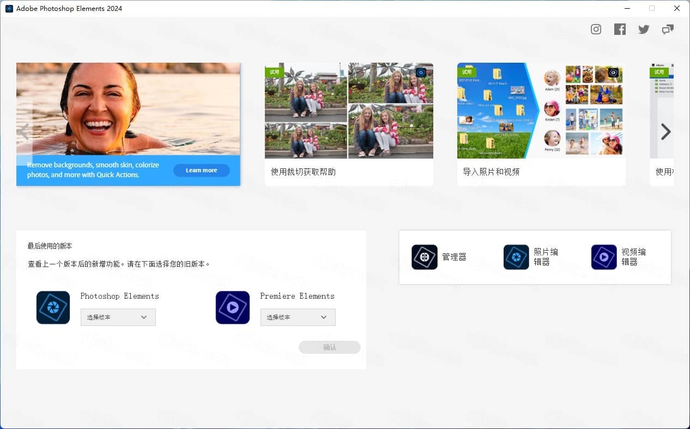Click the 管理器 label
Image resolution: width=690 pixels, height=429 pixels.
[454, 257]
